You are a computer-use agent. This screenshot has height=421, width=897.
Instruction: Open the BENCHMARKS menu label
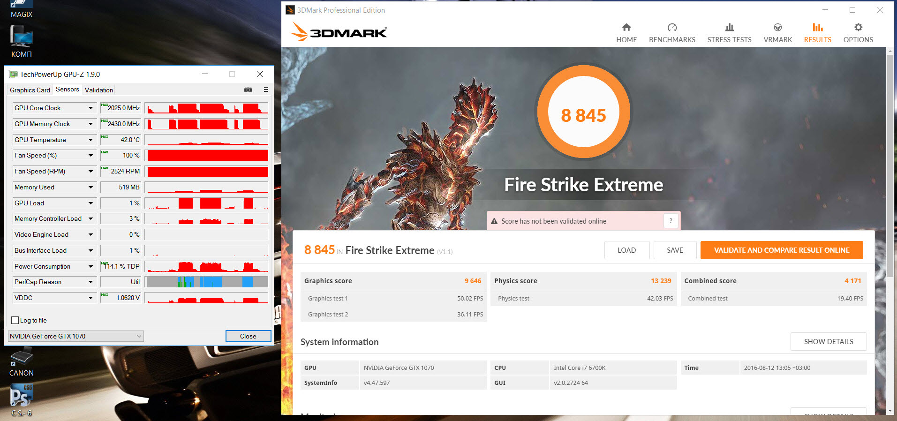[x=672, y=40]
